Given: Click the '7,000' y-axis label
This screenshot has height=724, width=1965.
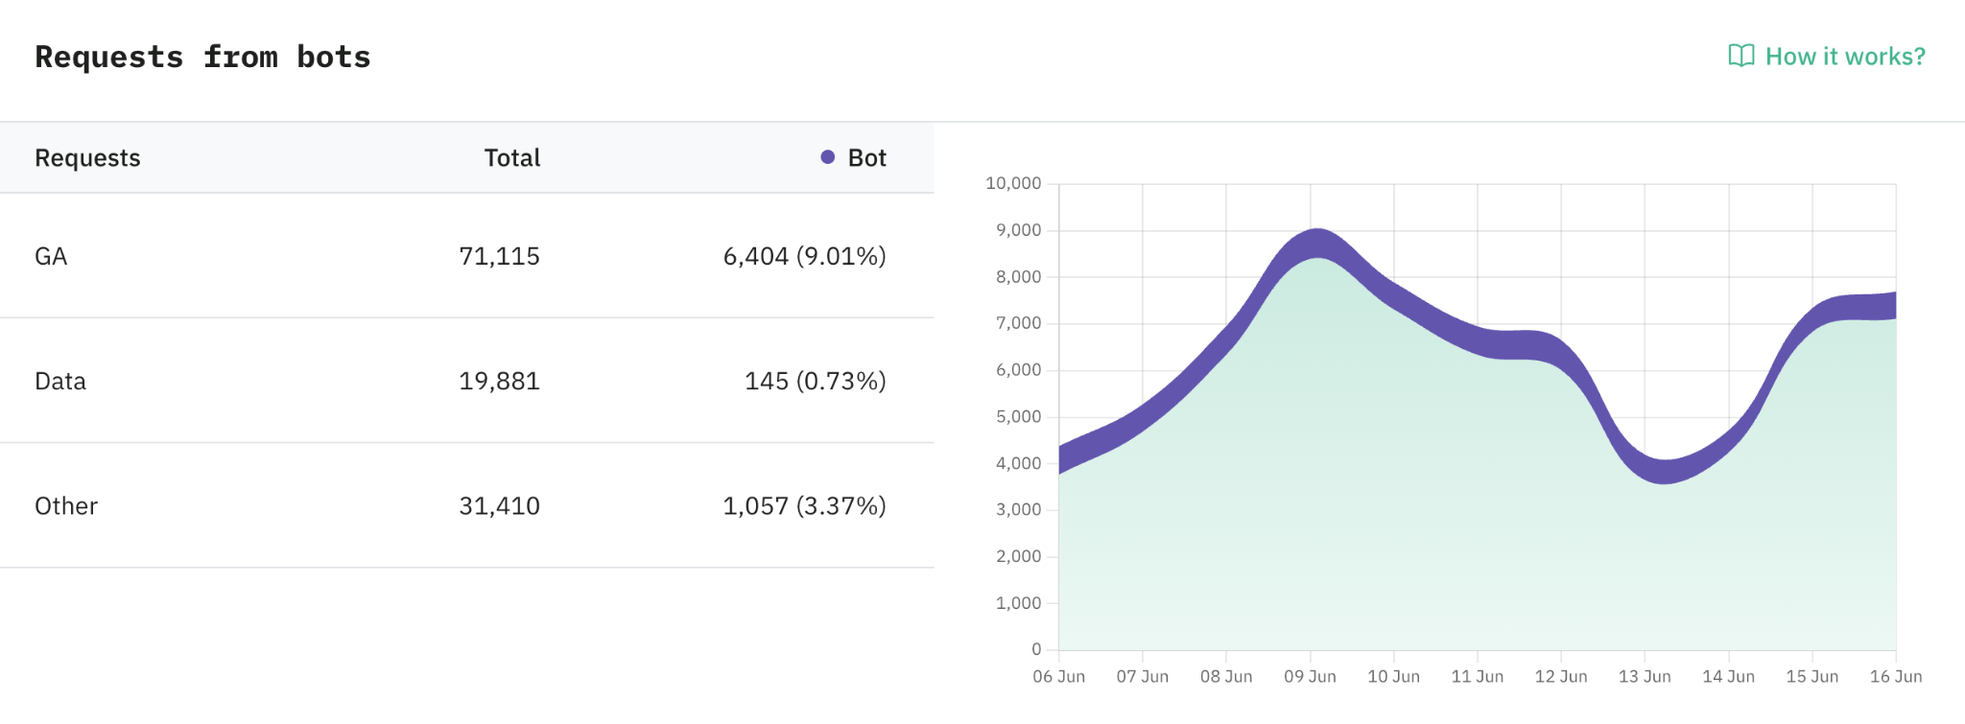Looking at the screenshot, I should coord(1018,323).
